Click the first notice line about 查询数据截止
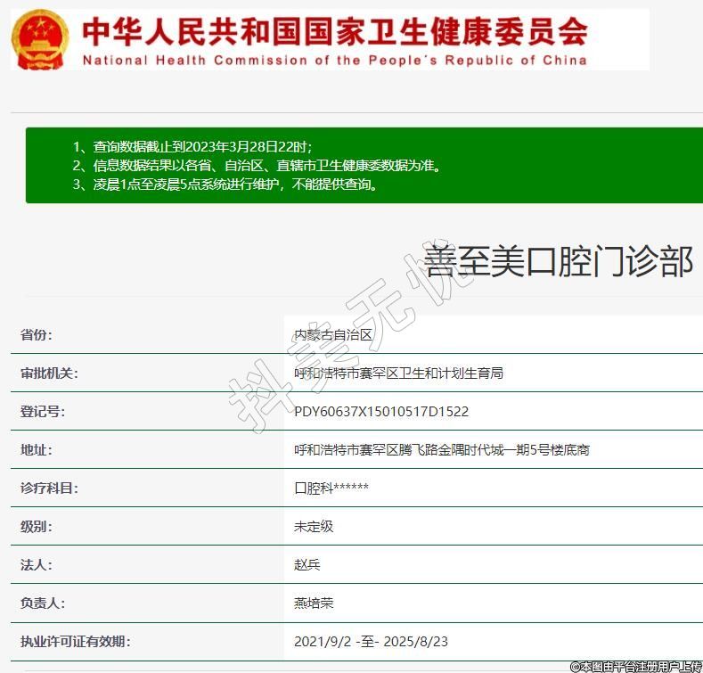Screen dimensions: 703x673 [x=192, y=146]
